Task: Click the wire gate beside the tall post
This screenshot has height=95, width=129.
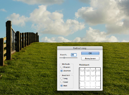Action: pyautogui.click(x=14, y=40)
